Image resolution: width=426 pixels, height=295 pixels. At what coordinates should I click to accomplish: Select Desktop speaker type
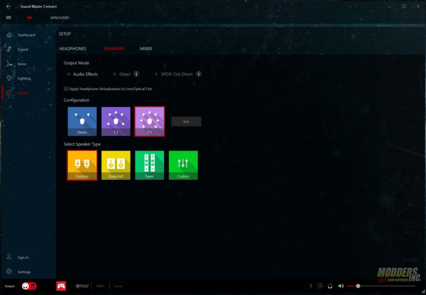[82, 165]
